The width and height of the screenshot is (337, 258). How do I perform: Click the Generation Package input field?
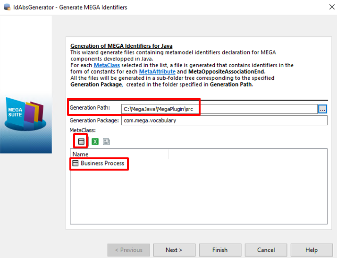pos(224,120)
